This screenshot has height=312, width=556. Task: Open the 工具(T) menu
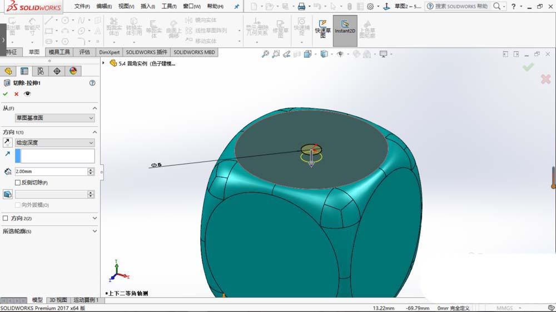pos(169,6)
